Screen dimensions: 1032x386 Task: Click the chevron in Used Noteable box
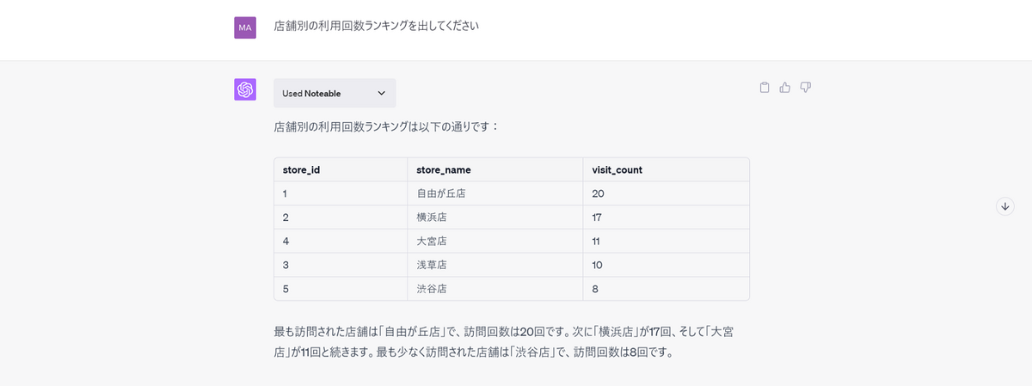382,93
